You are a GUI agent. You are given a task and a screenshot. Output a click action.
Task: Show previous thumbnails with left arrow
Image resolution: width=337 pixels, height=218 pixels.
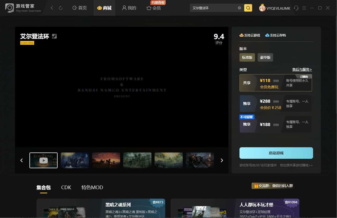(x=22, y=160)
